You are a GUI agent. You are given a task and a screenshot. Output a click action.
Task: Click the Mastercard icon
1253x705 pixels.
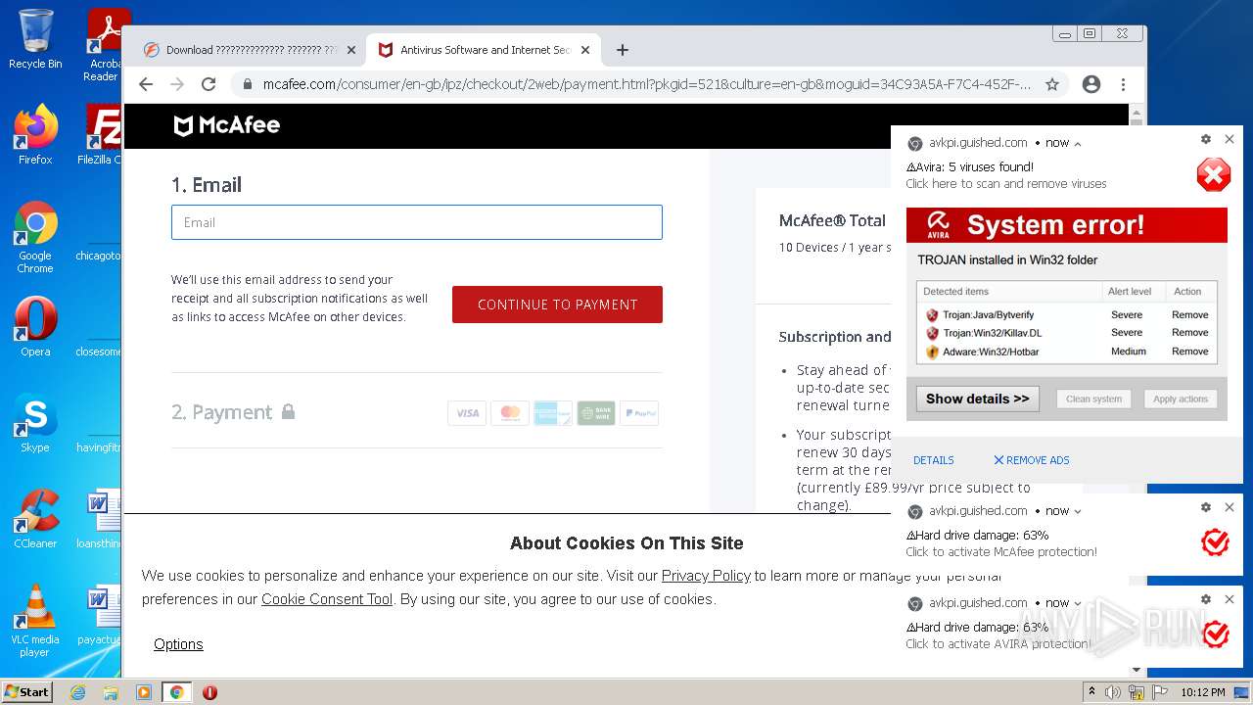(x=510, y=413)
